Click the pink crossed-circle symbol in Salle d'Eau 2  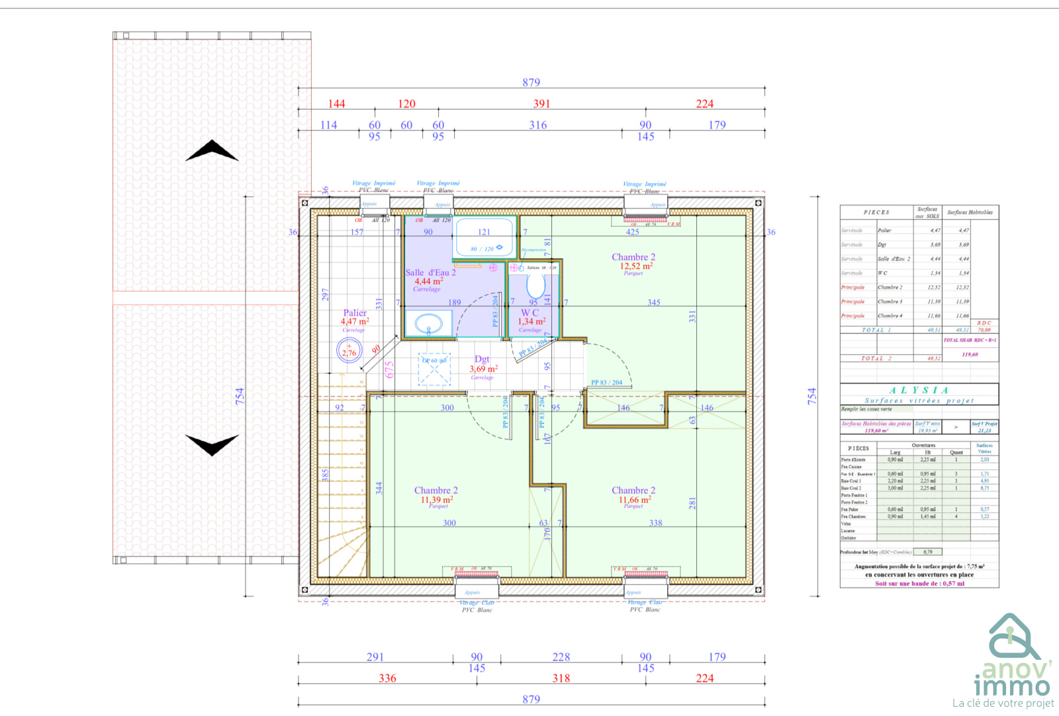pos(493,268)
